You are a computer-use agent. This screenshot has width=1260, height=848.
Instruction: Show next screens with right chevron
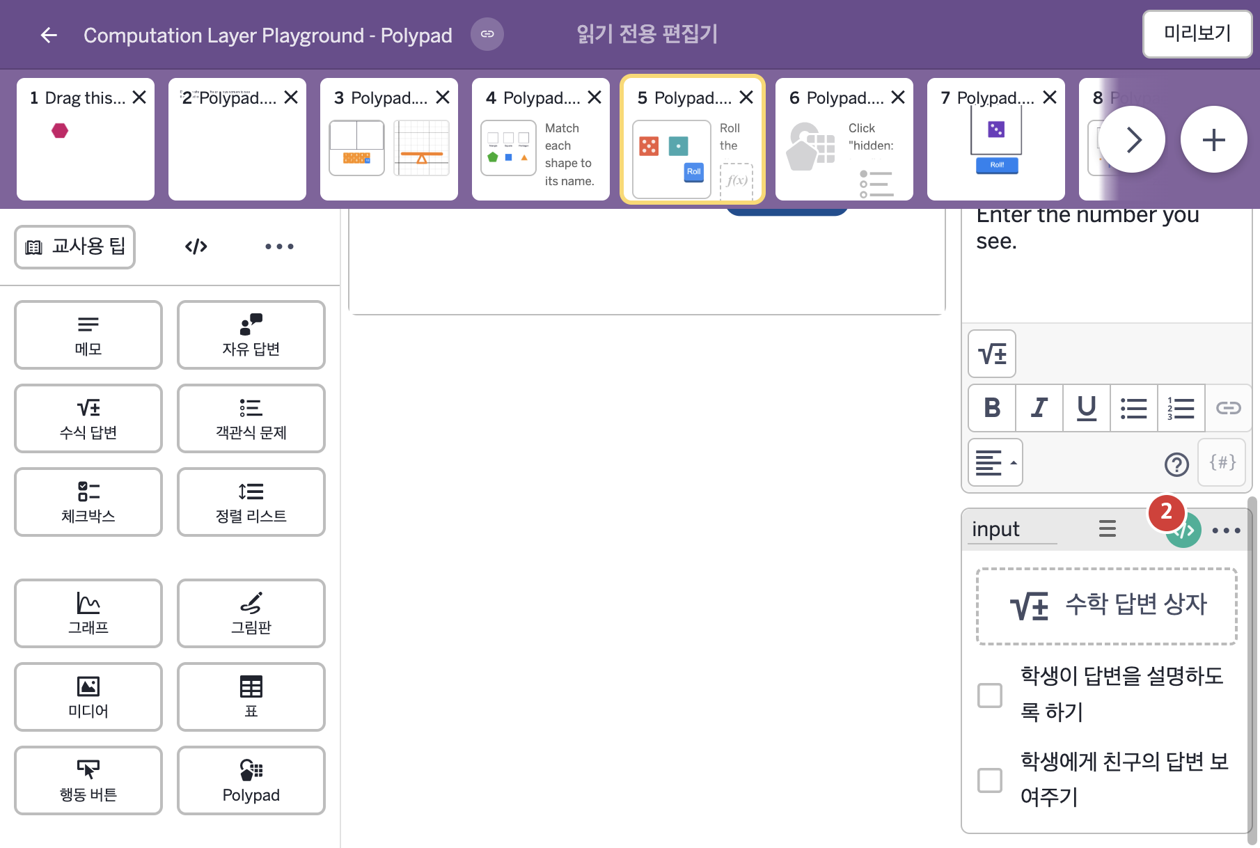pos(1133,139)
